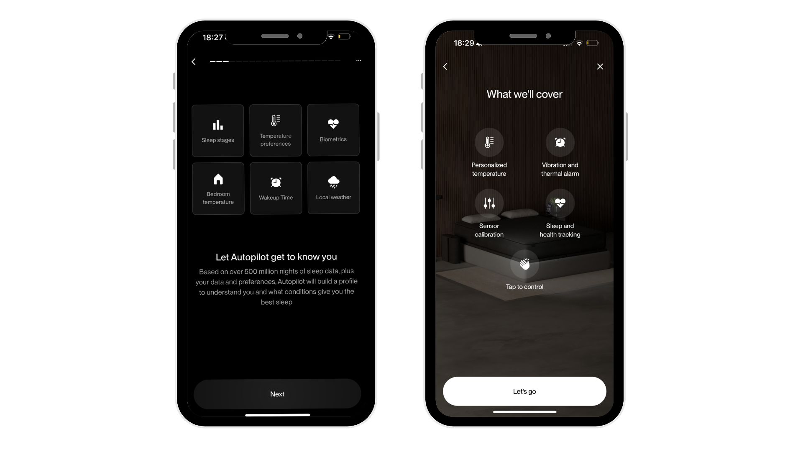Select the Vibration and thermal alarm icon
Screen dimensions: 803x452
click(559, 142)
